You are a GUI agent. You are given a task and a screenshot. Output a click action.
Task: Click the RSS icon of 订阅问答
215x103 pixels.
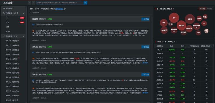(x=4, y=13)
